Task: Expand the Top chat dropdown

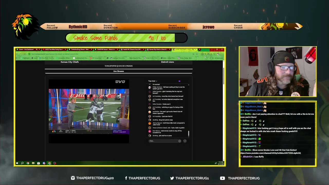Action: (153, 81)
